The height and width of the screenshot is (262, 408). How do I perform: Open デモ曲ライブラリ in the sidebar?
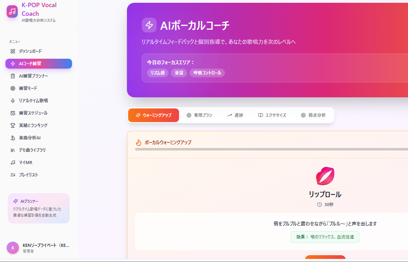32,150
